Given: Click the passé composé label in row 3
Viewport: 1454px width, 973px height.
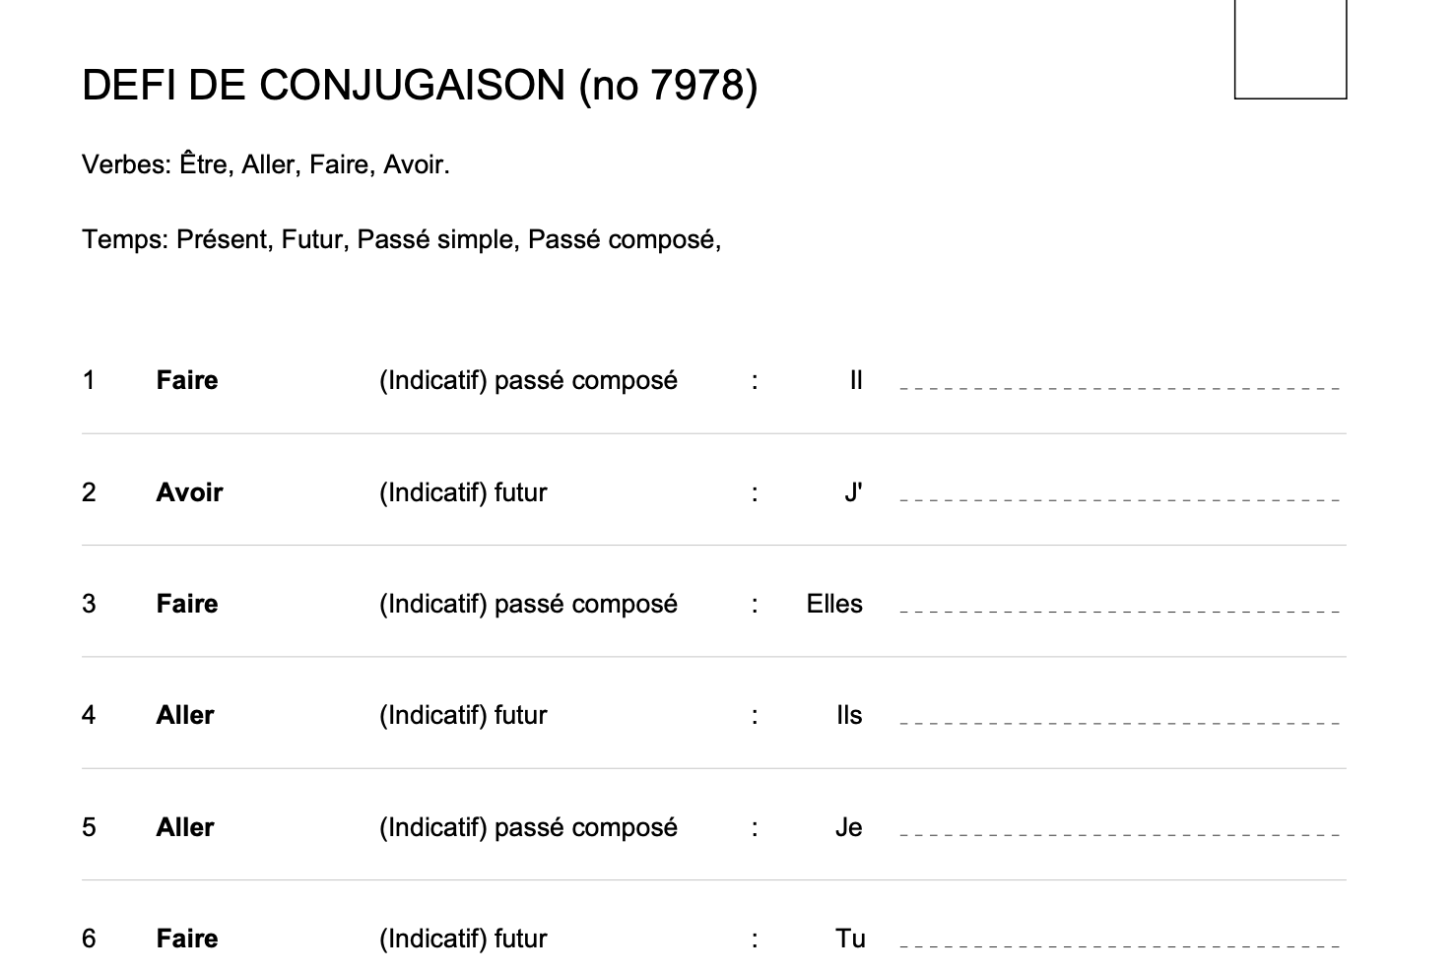Looking at the screenshot, I should point(528,604).
